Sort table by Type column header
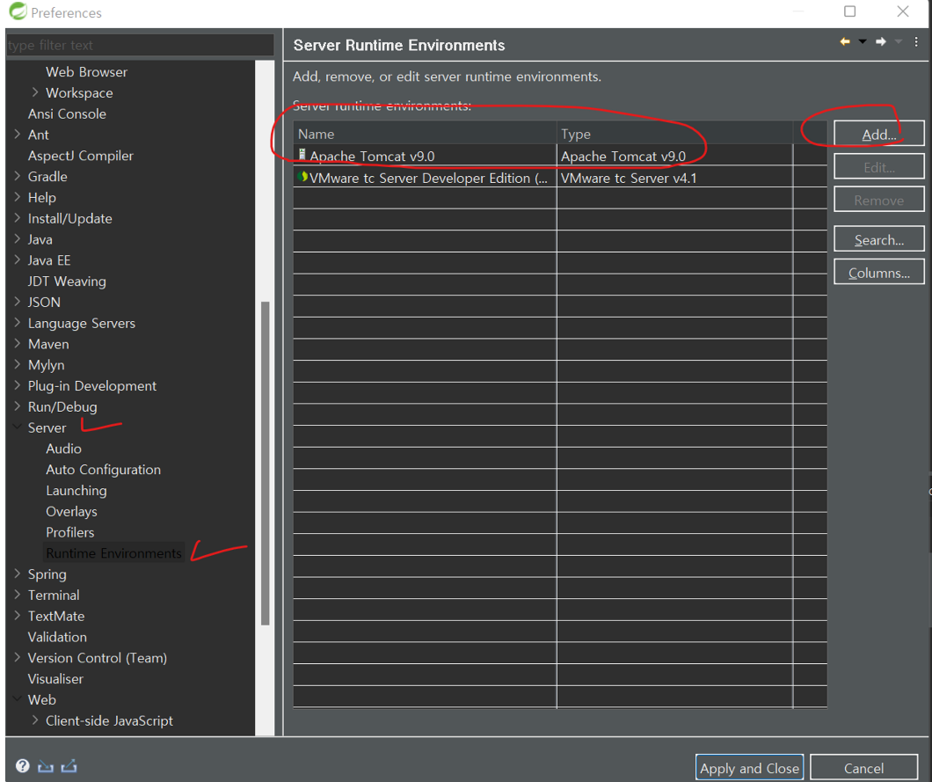The height and width of the screenshot is (782, 932). 674,134
